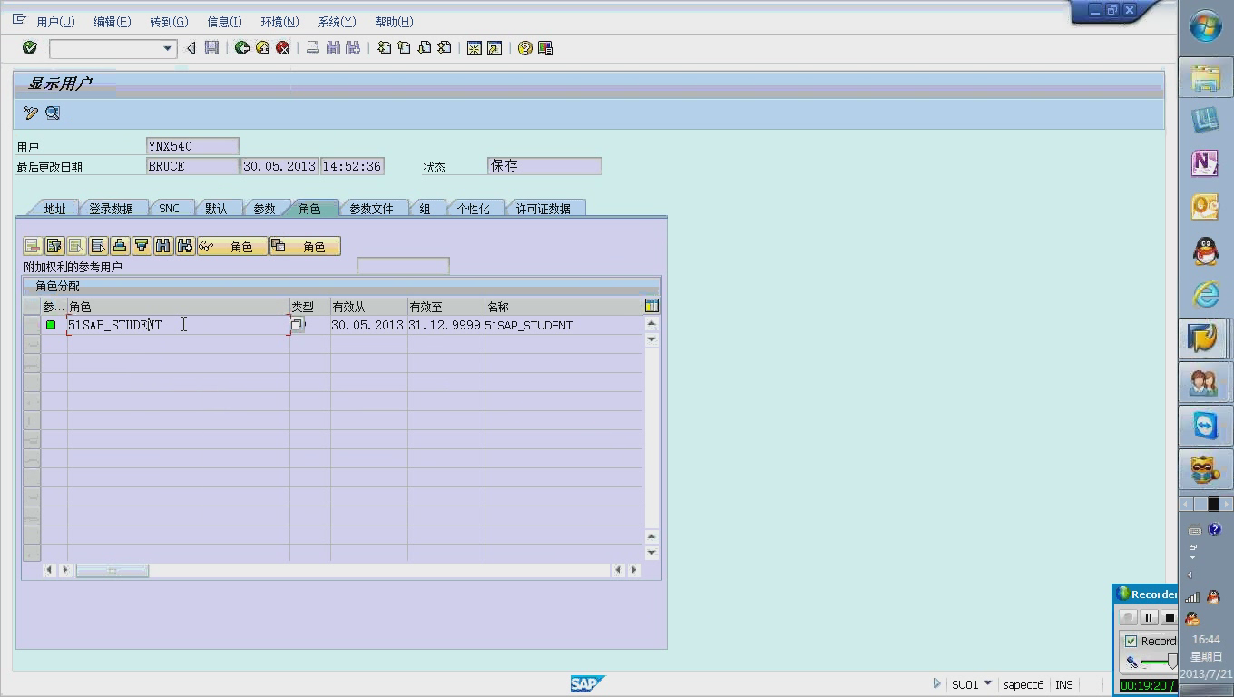Click the 角色 button with copy icon
The height and width of the screenshot is (697, 1234).
305,246
